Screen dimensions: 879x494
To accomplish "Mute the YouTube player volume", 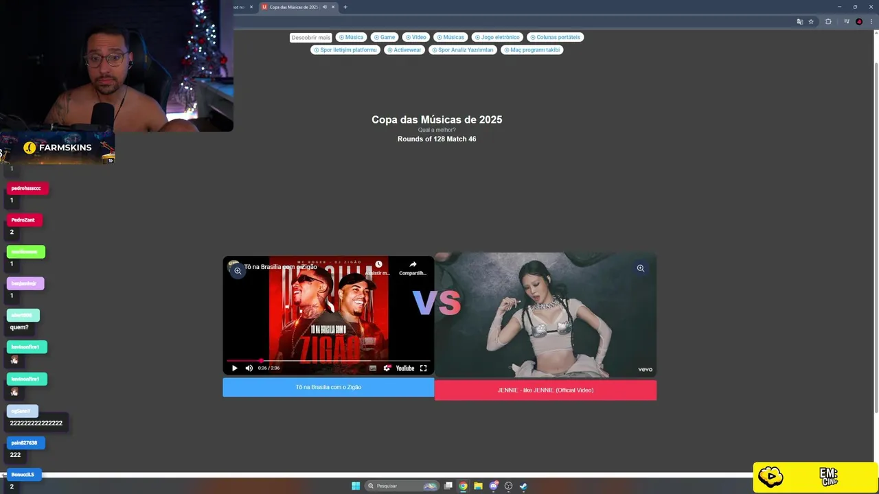I will click(x=249, y=368).
